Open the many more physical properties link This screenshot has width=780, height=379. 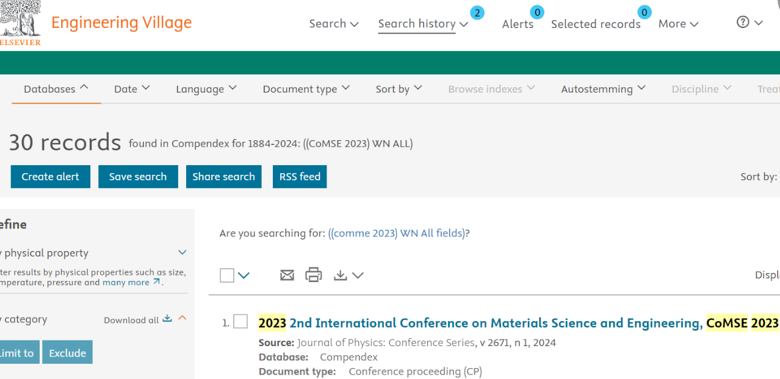(126, 283)
